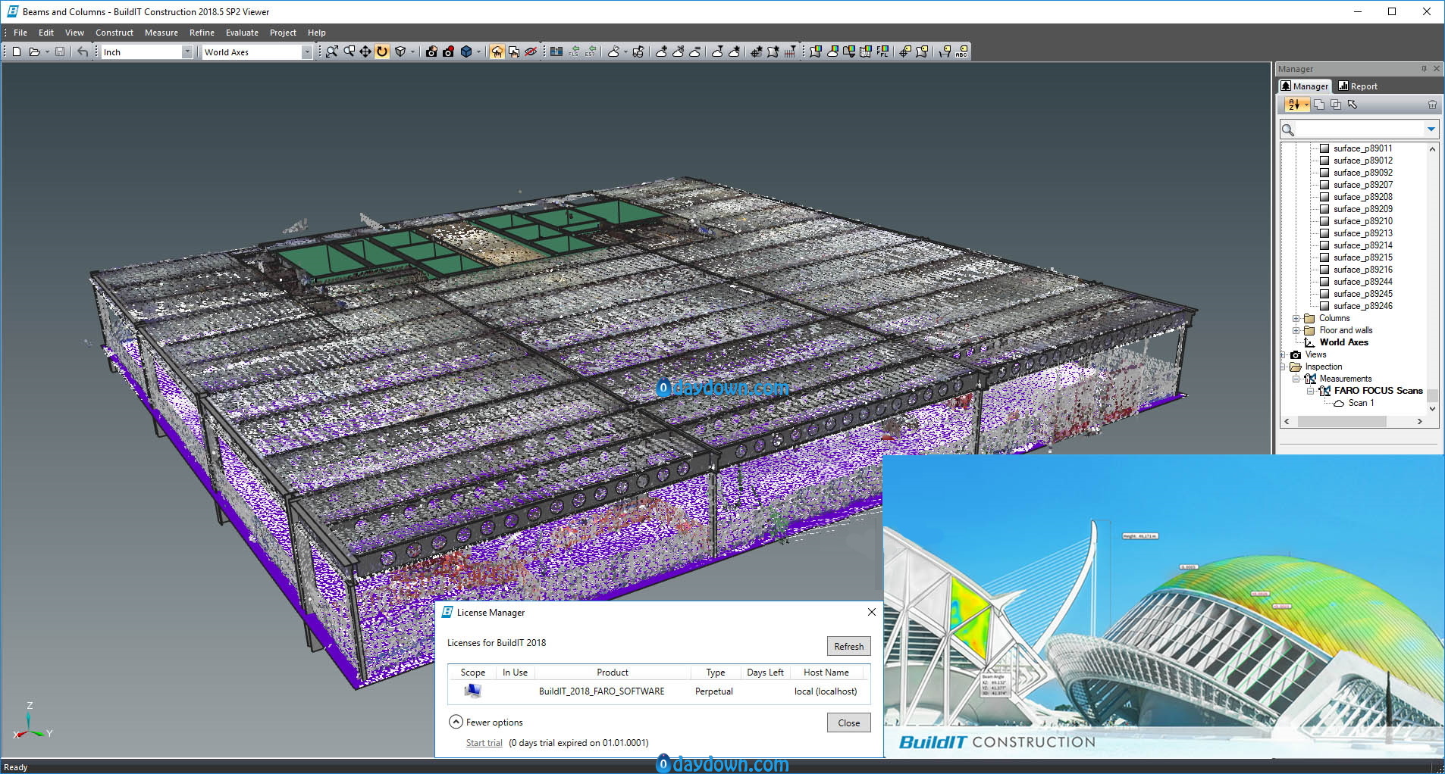Click the New file toolbar icon
1445x774 pixels.
pos(16,51)
